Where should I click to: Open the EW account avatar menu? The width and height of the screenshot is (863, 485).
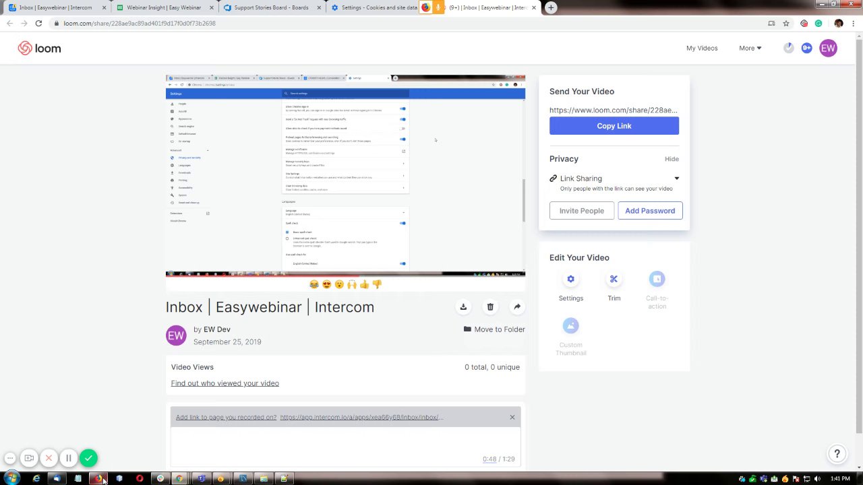(x=828, y=48)
